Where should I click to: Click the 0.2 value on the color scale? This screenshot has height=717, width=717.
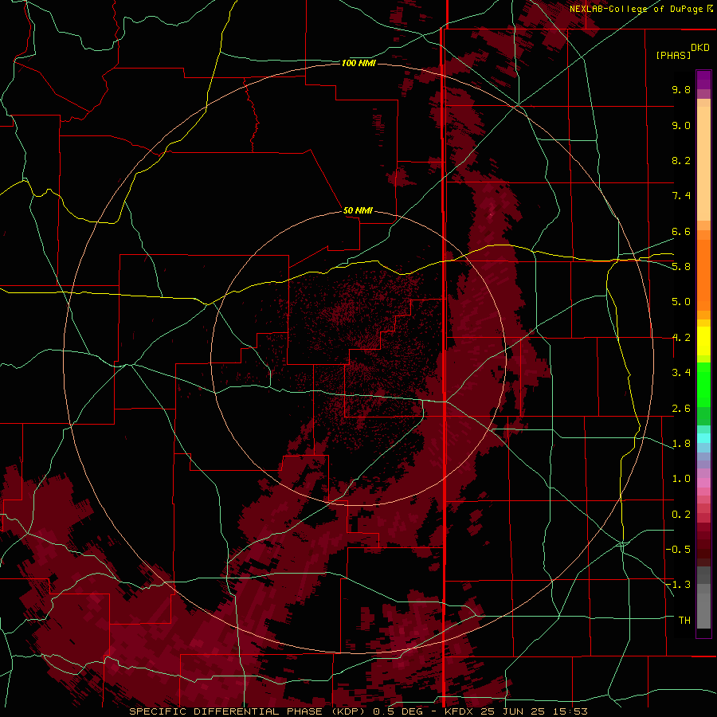pyautogui.click(x=681, y=515)
